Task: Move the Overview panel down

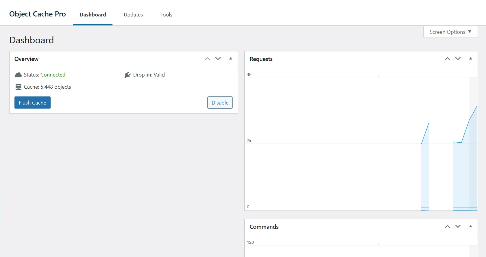Action: click(x=218, y=59)
